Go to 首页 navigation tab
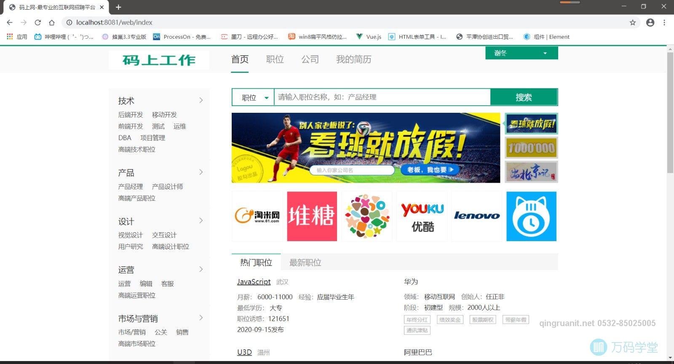 click(x=240, y=59)
